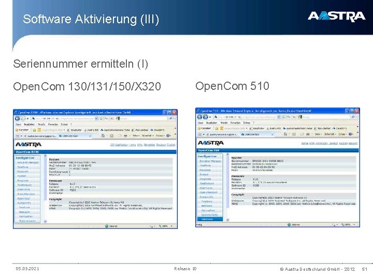Click Back arrow in OpenCom X320 browser window
Screen dimensions: 373x279
18,119
